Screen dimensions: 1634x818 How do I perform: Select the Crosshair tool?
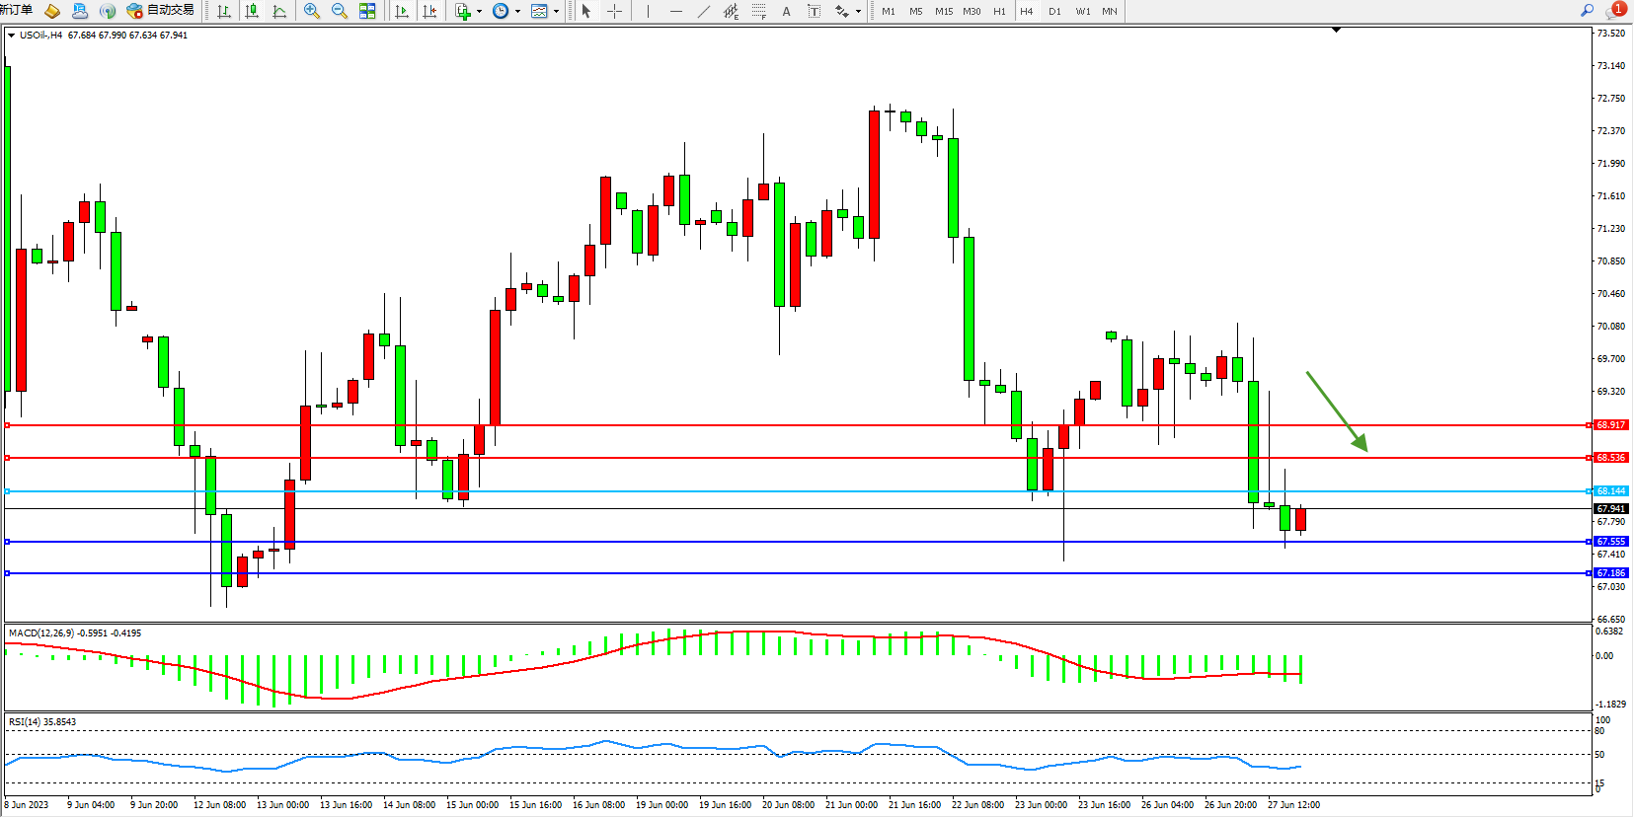(x=614, y=11)
